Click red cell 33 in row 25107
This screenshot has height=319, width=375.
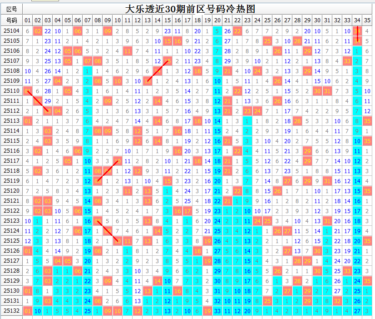[347, 61]
